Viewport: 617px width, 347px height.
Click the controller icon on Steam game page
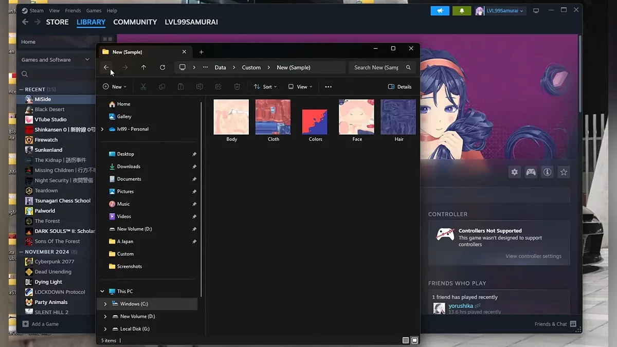(x=531, y=172)
